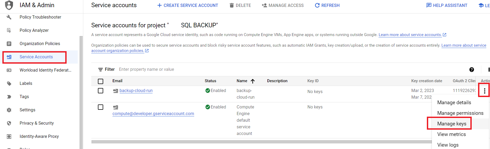Open actions menu for backup-cloud-run
490x149 pixels.
point(484,91)
